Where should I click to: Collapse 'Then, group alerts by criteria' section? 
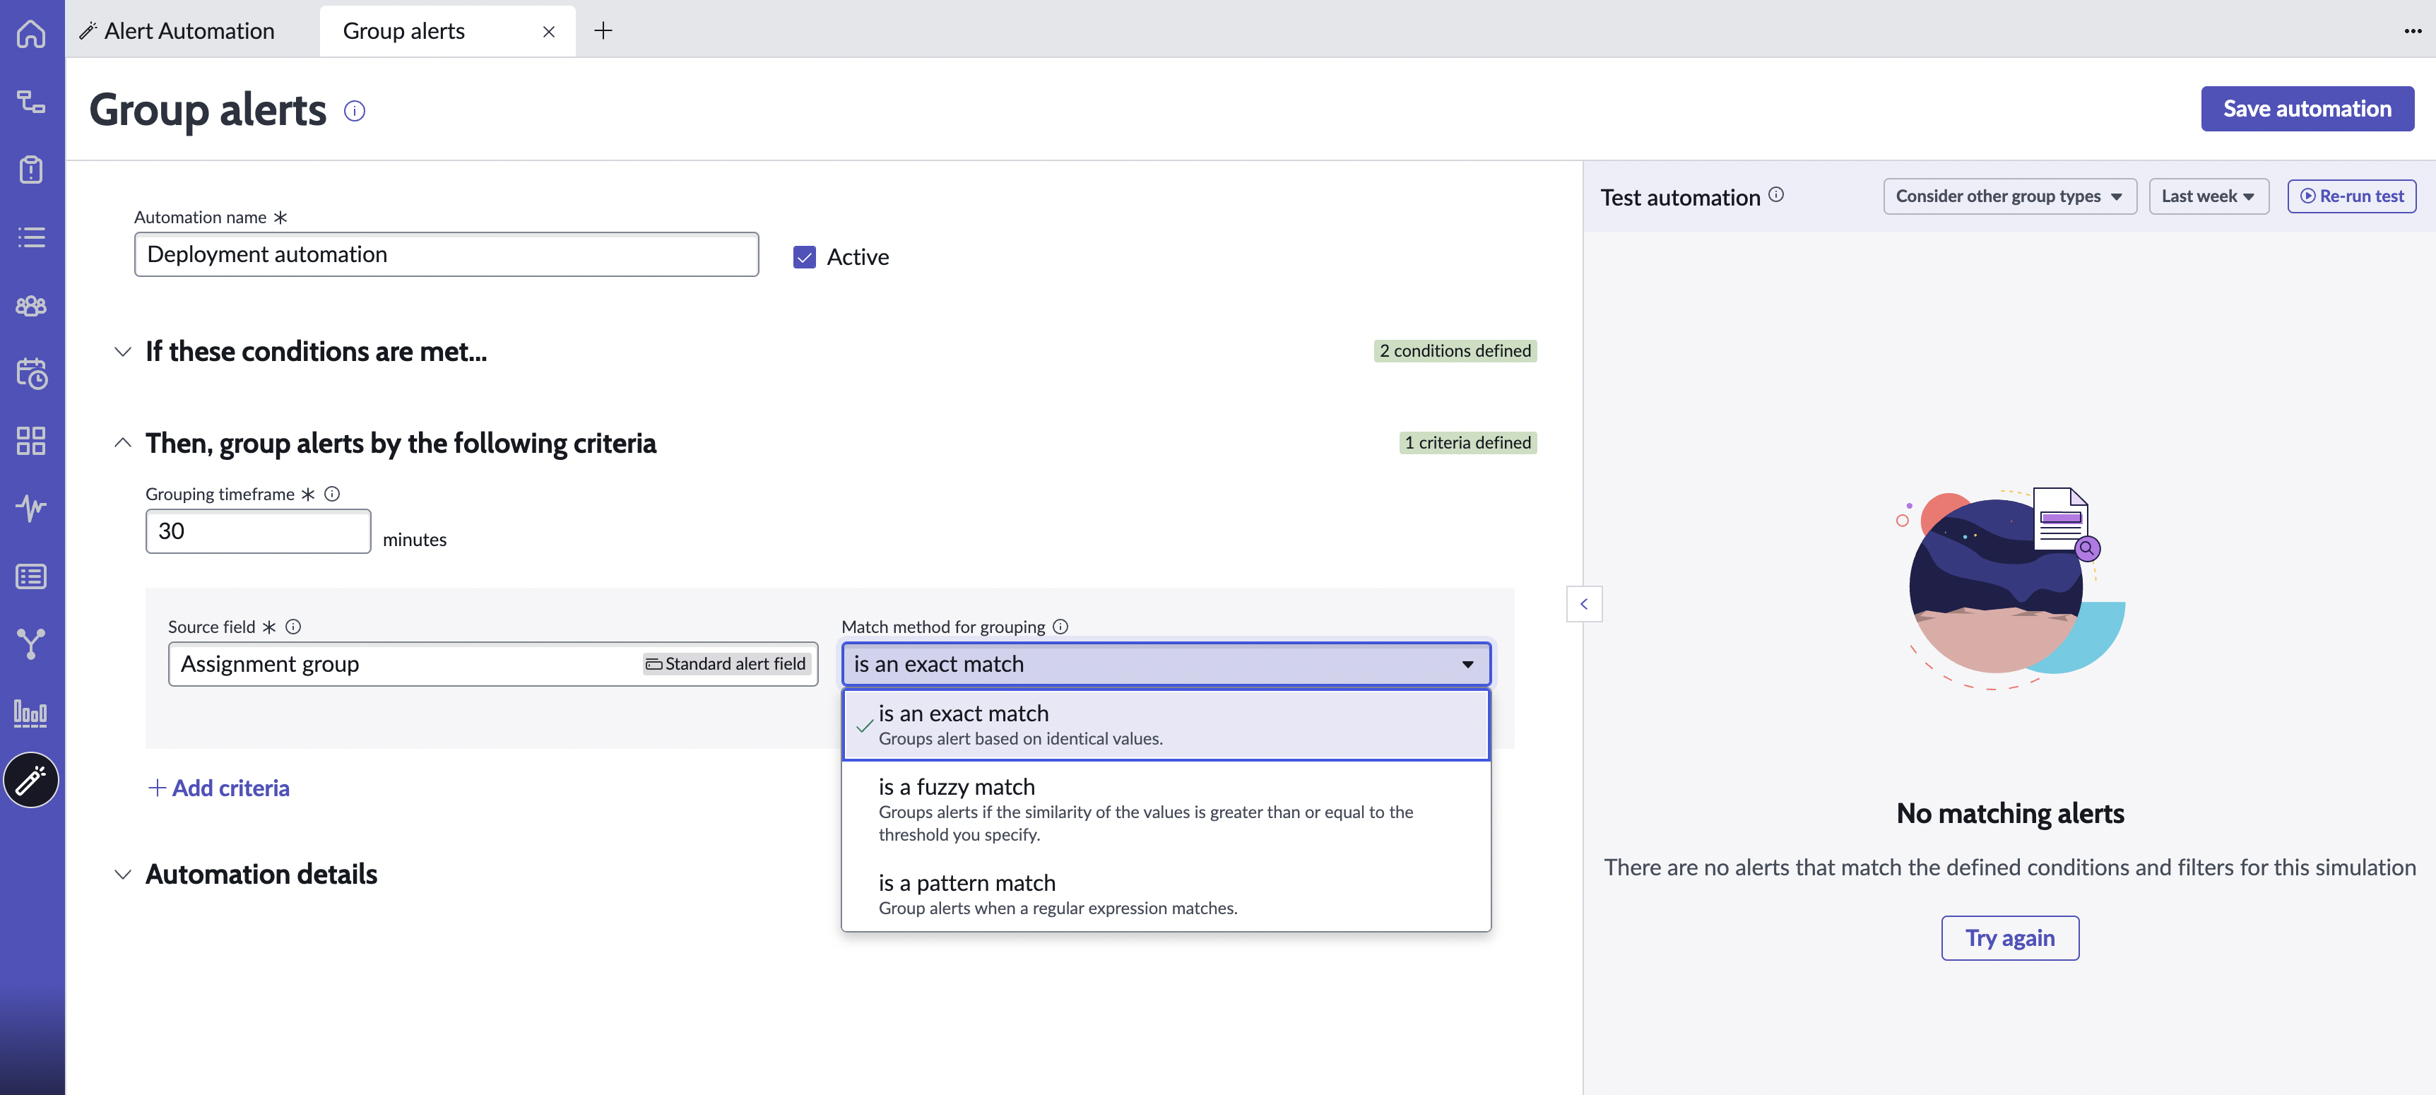coord(123,442)
